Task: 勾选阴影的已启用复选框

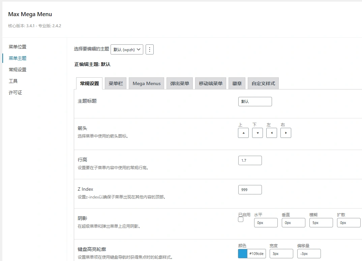Action: coord(241,219)
